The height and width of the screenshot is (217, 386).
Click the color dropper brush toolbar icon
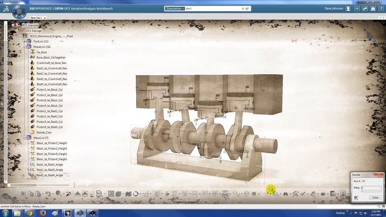[68, 194]
